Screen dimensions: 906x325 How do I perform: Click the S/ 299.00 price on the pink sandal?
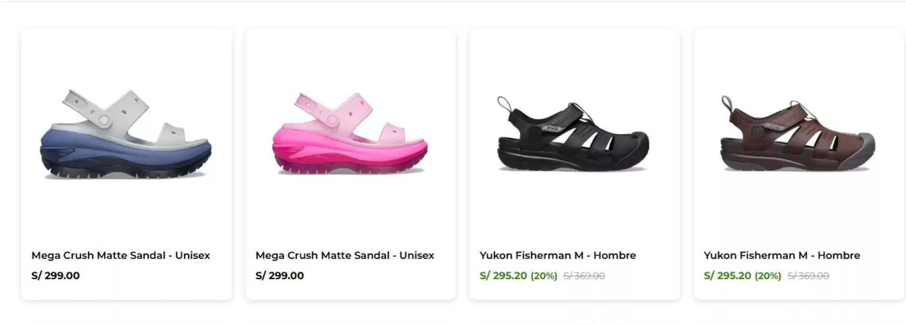(279, 275)
